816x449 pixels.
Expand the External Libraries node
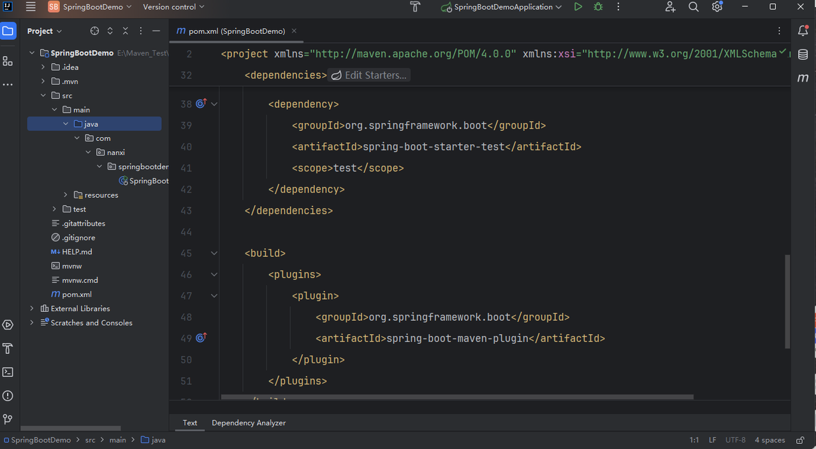click(x=32, y=309)
